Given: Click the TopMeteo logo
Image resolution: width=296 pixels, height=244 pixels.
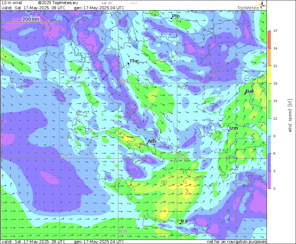Looking at the screenshot, I should point(252,5).
